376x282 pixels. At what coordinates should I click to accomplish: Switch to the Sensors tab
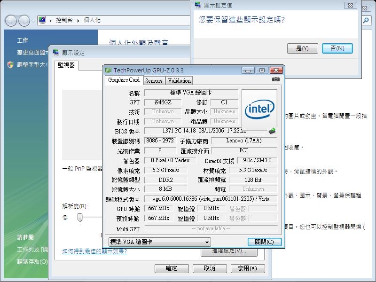154,80
